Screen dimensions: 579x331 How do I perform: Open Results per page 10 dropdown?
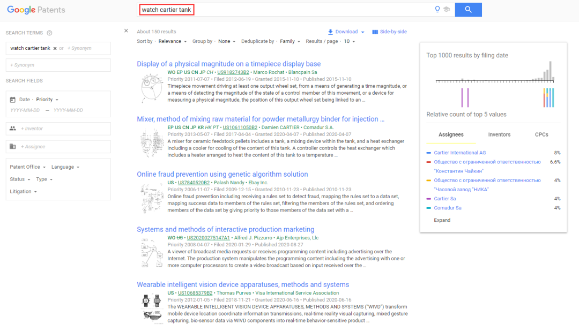[350, 41]
